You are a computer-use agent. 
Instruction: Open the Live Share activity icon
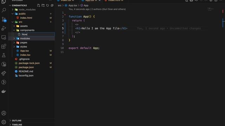coord(4,73)
